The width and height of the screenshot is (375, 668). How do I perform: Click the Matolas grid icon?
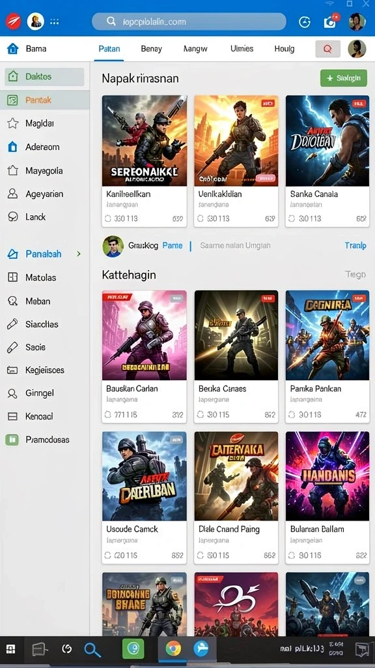[x=13, y=277]
